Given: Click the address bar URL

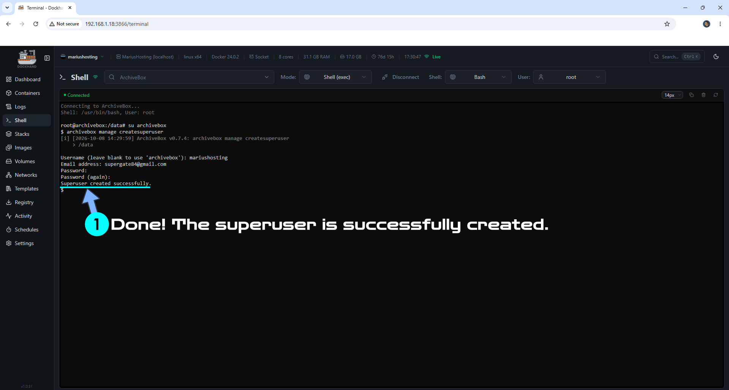Looking at the screenshot, I should tap(117, 24).
